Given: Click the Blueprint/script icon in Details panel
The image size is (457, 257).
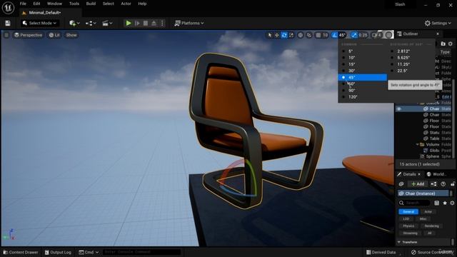Looking at the screenshot, I should click(x=433, y=184).
